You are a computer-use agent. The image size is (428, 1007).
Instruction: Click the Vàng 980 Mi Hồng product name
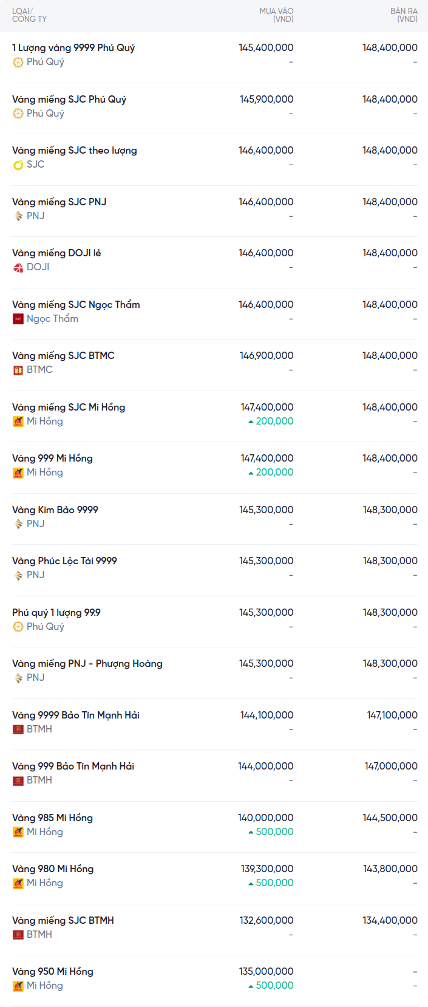[x=53, y=869]
